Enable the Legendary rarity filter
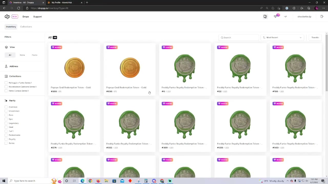This screenshot has height=184, width=328. [6, 123]
